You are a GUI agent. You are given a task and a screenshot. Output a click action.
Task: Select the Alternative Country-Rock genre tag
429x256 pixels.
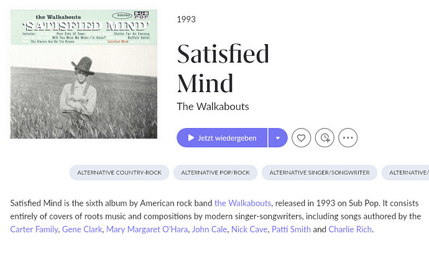point(118,172)
